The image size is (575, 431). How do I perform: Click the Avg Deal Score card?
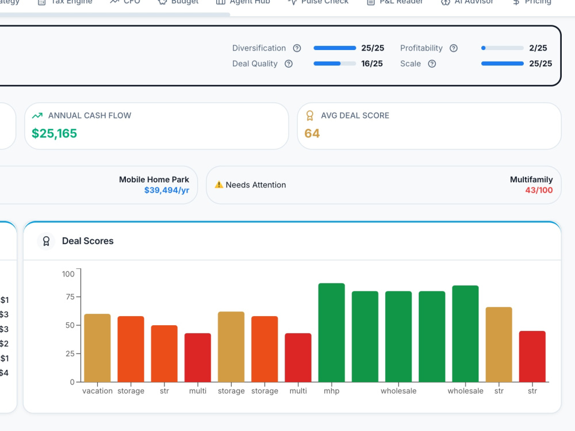(429, 126)
